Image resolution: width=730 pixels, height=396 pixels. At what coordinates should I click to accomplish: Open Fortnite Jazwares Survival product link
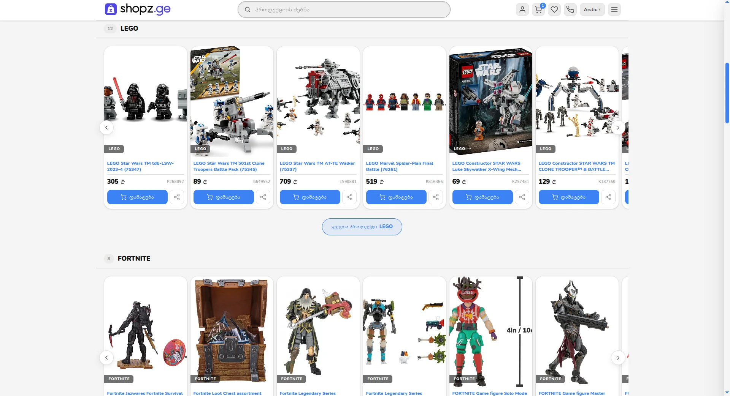point(145,393)
